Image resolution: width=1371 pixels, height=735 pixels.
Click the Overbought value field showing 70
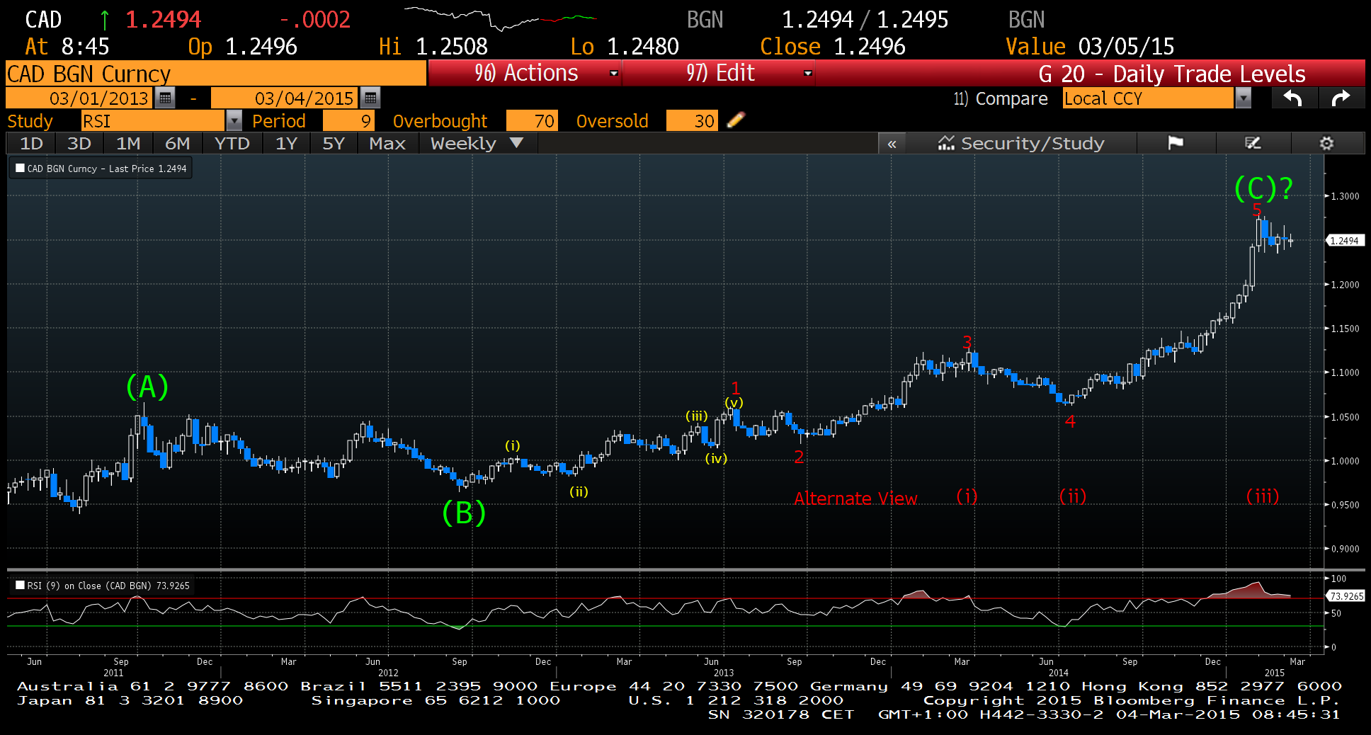(x=533, y=121)
